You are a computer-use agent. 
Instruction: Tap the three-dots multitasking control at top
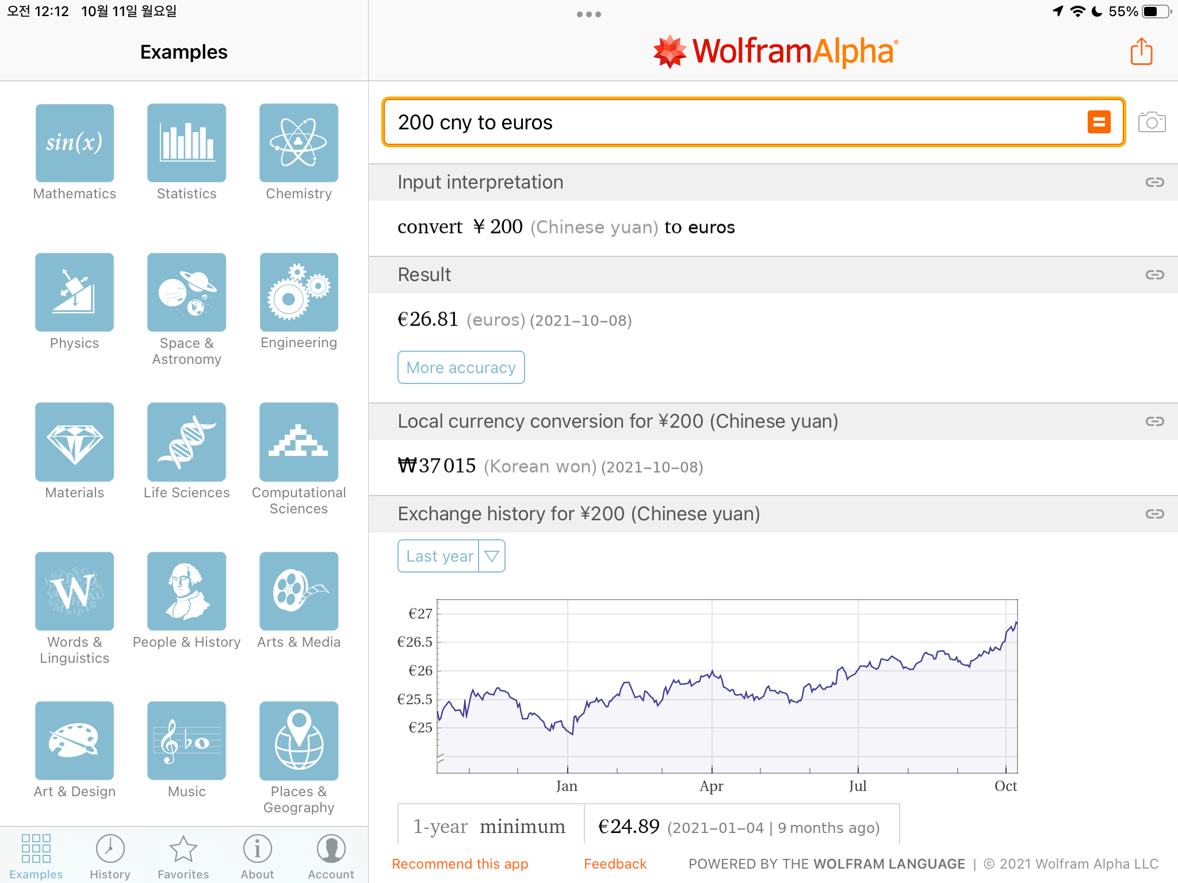click(588, 14)
